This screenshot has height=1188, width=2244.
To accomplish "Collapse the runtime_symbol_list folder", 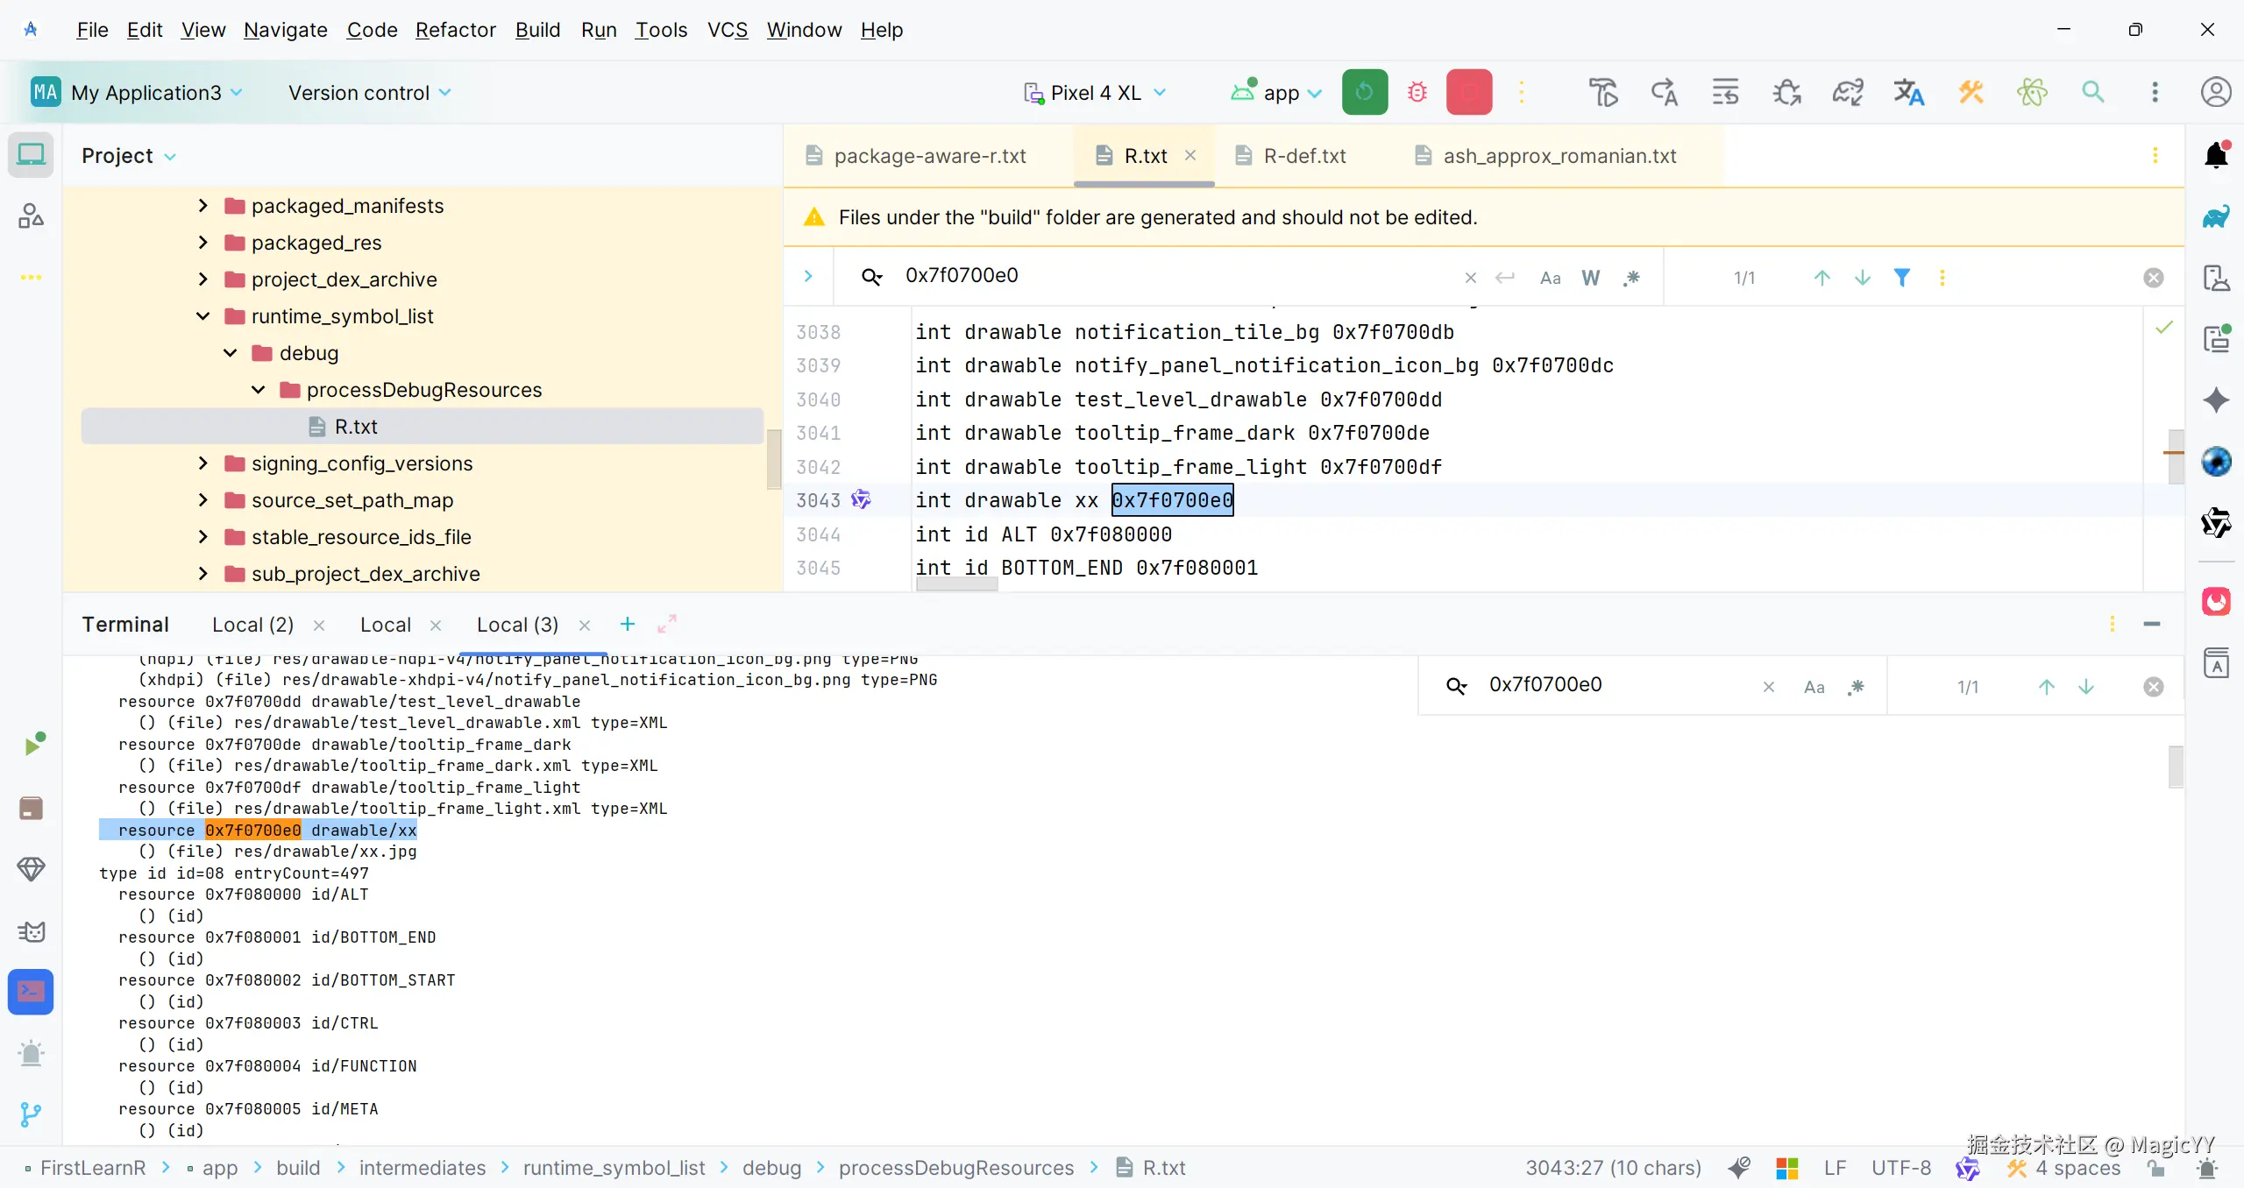I will click(x=203, y=316).
